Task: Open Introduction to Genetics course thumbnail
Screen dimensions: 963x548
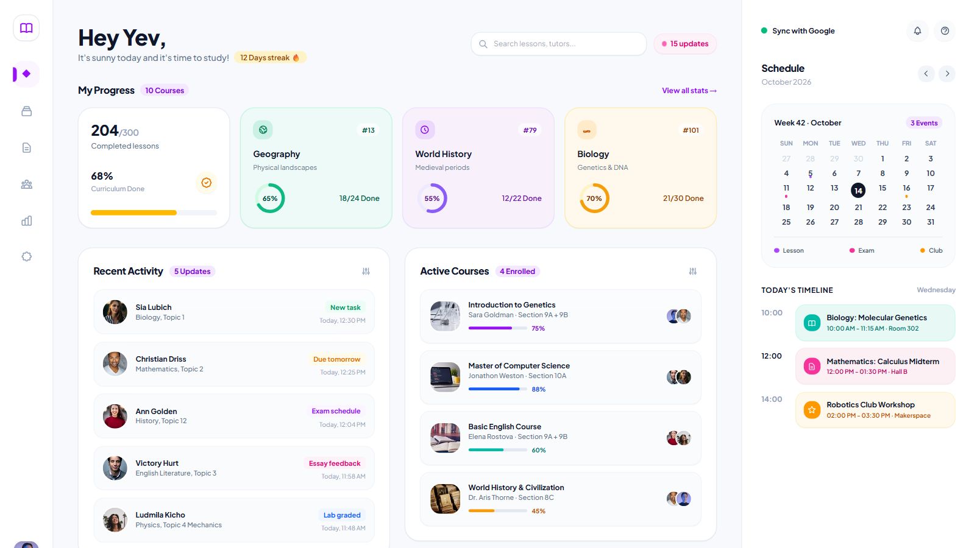Action: coord(445,316)
